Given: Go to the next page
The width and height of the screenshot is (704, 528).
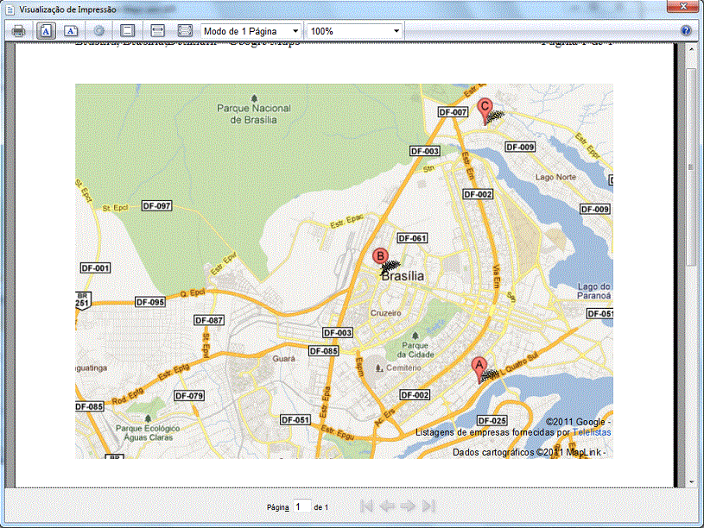Looking at the screenshot, I should click(407, 506).
